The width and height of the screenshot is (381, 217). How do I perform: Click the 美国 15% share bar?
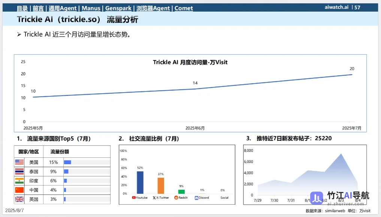coord(67,162)
